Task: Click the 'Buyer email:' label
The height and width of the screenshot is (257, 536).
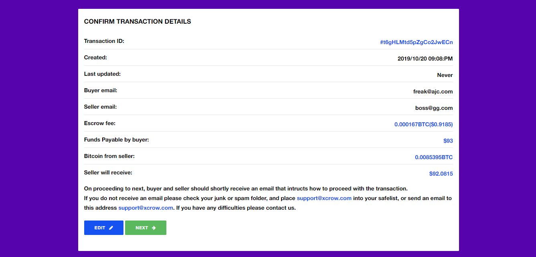Action: click(x=101, y=90)
